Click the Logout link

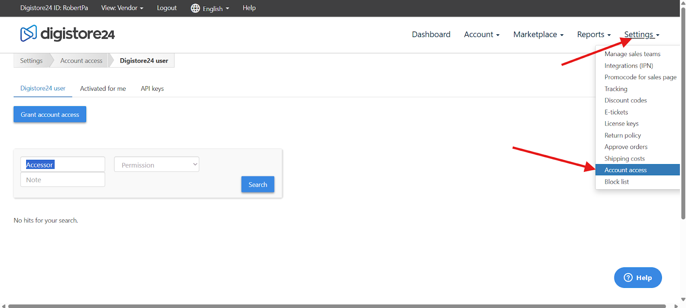click(167, 8)
